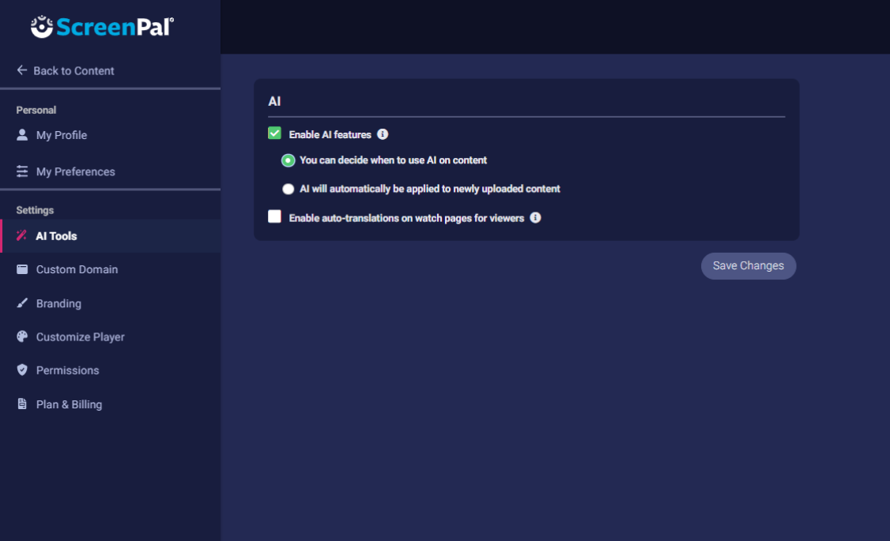
Task: Select 'AI will automatically be applied' radio option
Action: click(x=288, y=189)
